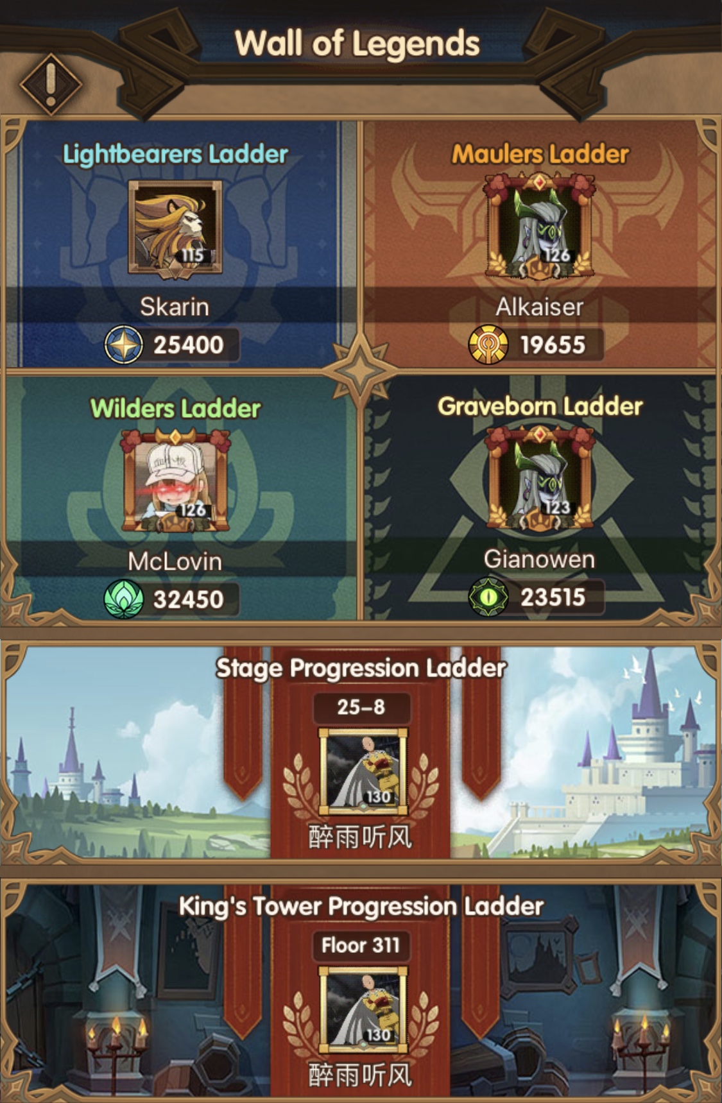Click the Lightbearers faction emblem icon
The image size is (722, 1103).
pyautogui.click(x=123, y=345)
